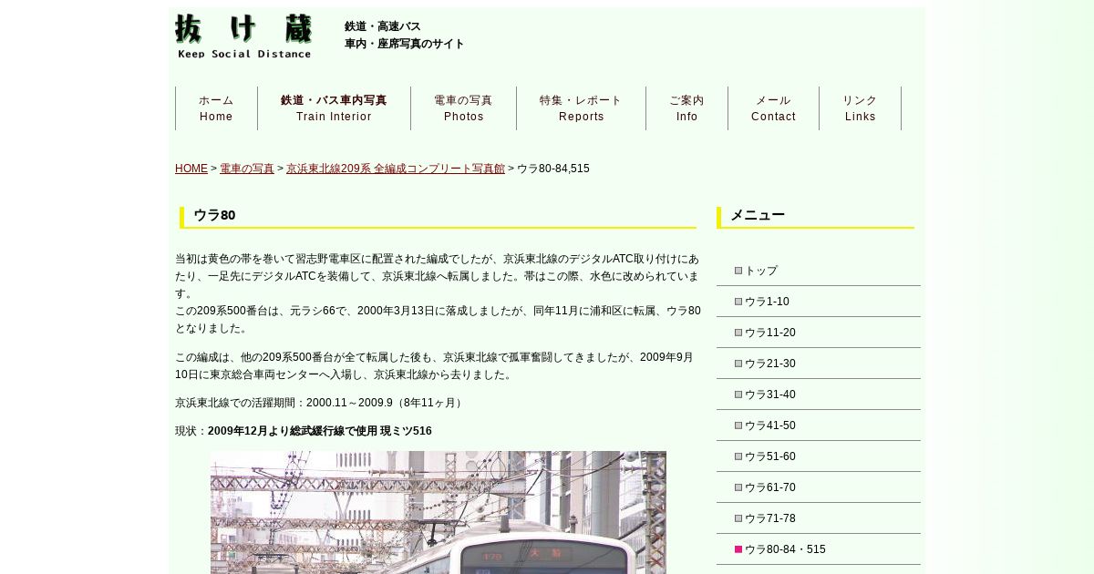Click the text 鉄道・高速バス in header

(x=383, y=26)
